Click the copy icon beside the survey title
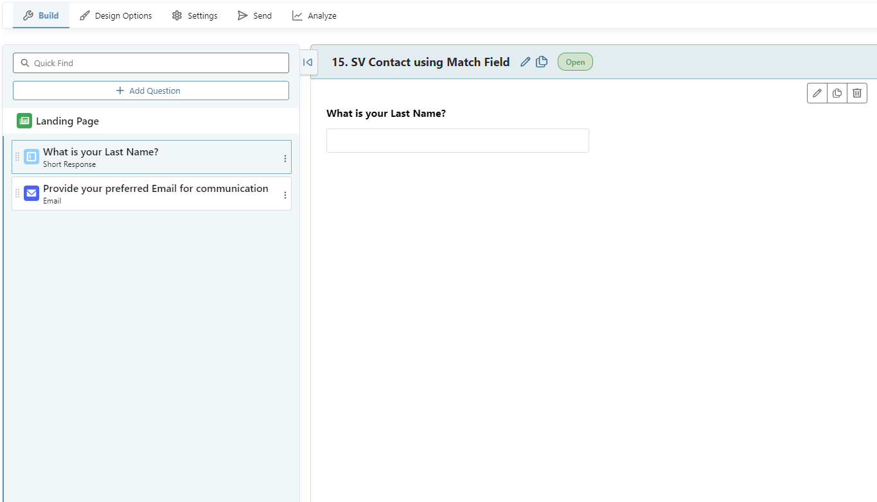Image resolution: width=877 pixels, height=502 pixels. coord(542,62)
